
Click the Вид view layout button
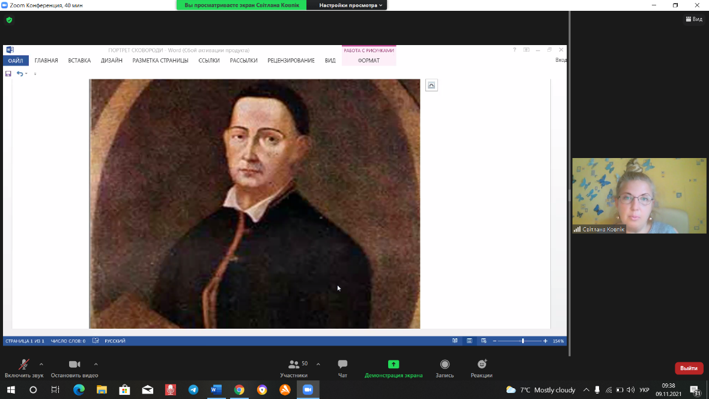(x=694, y=19)
